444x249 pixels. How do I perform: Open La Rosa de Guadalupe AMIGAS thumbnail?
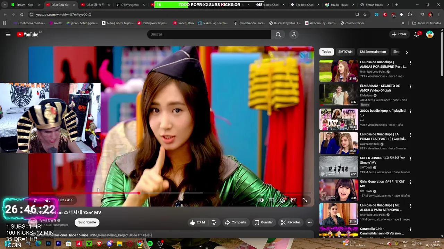(339, 71)
